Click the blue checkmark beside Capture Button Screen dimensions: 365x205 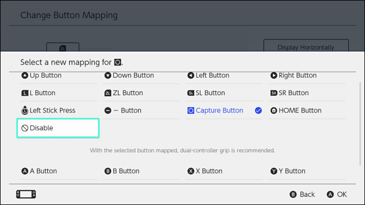258,110
